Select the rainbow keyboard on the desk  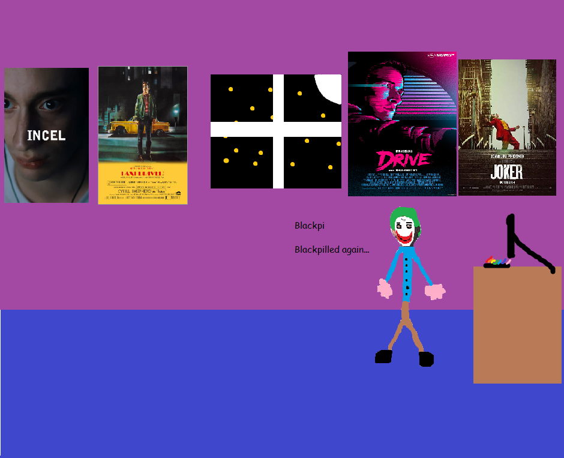pos(497,262)
